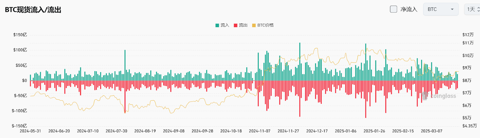Image resolution: width=480 pixels, height=138 pixels.
Task: Click the $50亿 left axis label
Action: (21, 65)
